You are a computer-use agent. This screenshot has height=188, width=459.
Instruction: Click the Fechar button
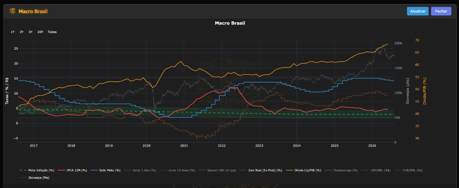441,11
